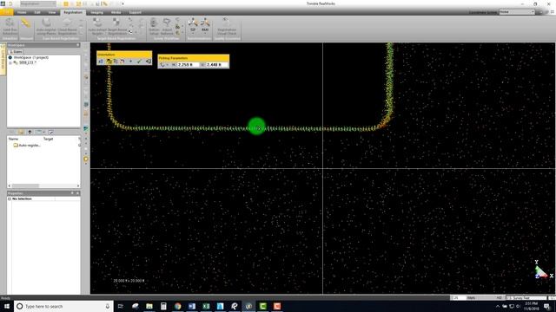Viewport: 556px width, 312px height.
Task: Apply orientation with green checkmark
Action: pyautogui.click(x=139, y=62)
